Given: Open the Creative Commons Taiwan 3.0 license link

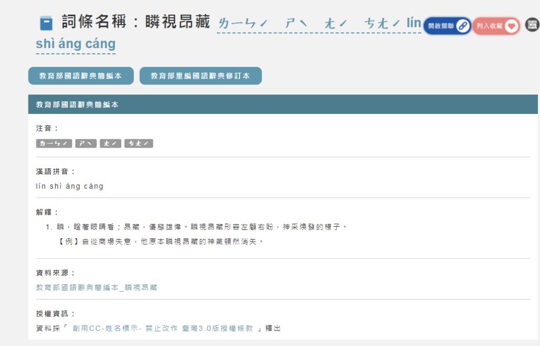Looking at the screenshot, I should coord(163,328).
